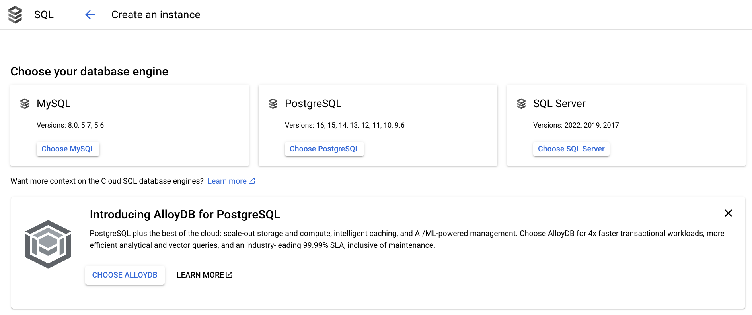Click the SQL product title in header
752x315 pixels.
coord(44,15)
